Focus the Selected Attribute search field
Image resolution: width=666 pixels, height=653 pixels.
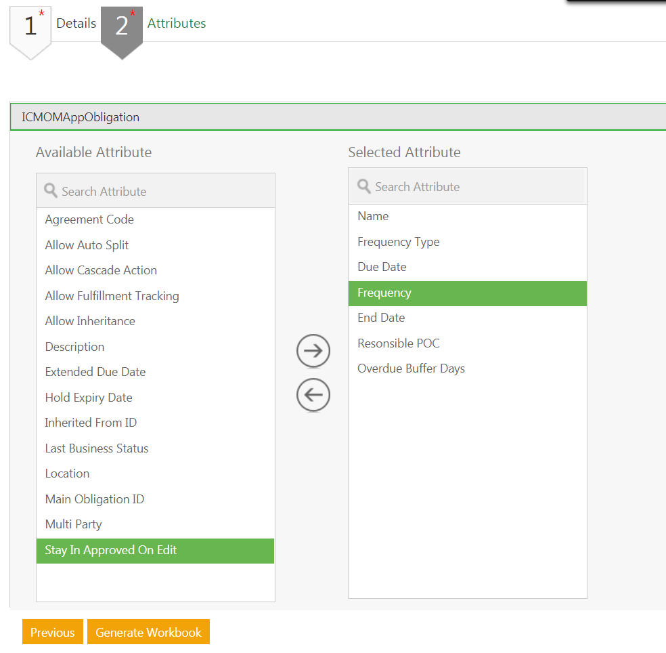(x=474, y=186)
